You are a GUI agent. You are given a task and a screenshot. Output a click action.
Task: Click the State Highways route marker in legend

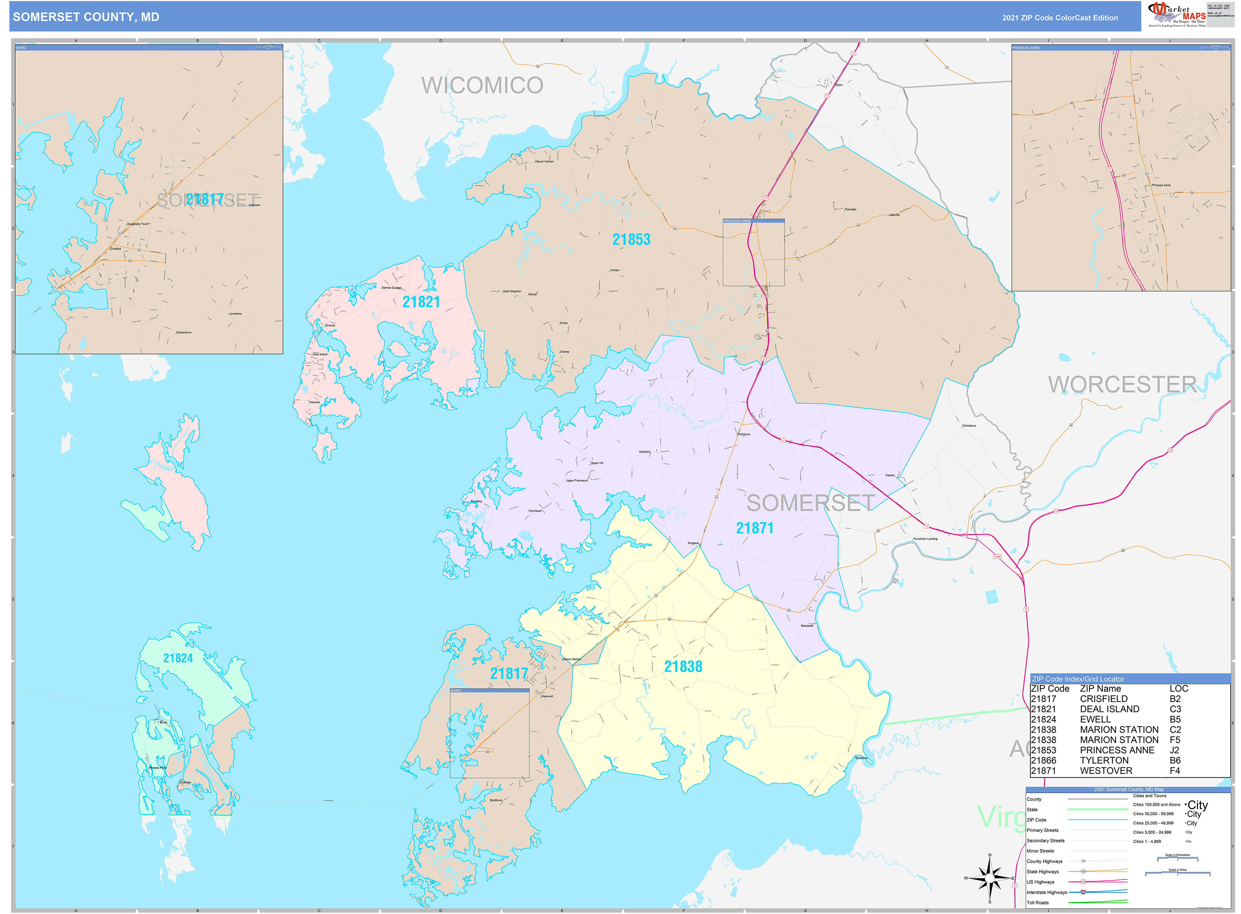point(1083,871)
